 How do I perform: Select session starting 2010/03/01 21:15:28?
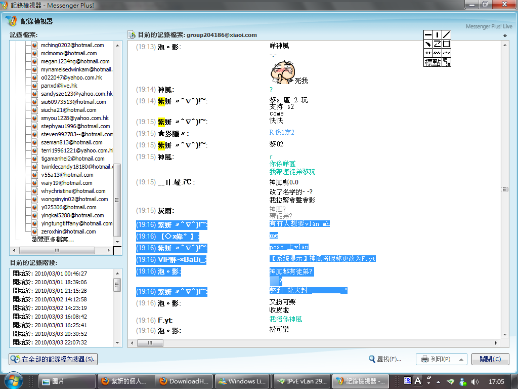[x=50, y=291]
